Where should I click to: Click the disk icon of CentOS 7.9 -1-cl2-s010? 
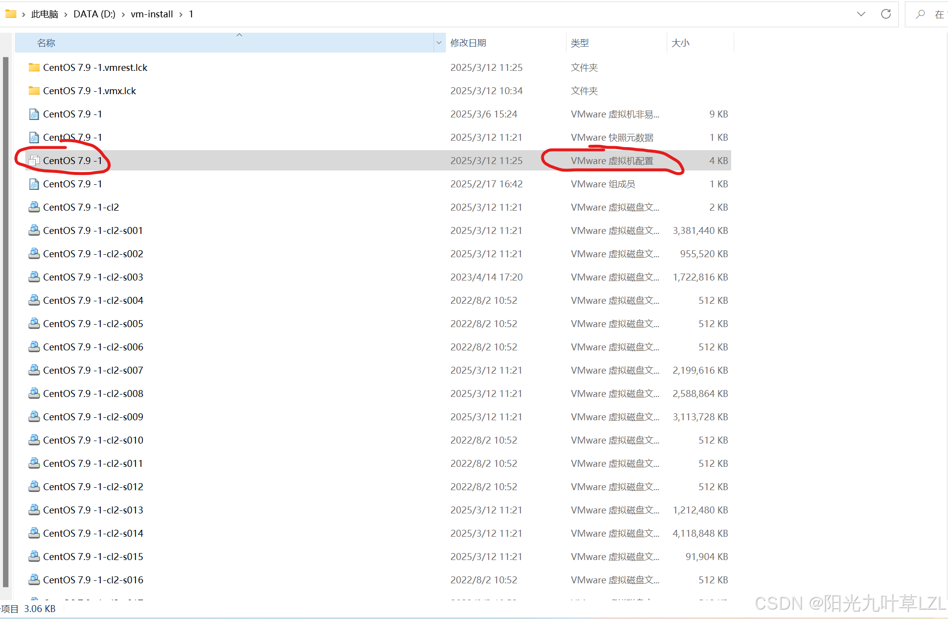[34, 440]
